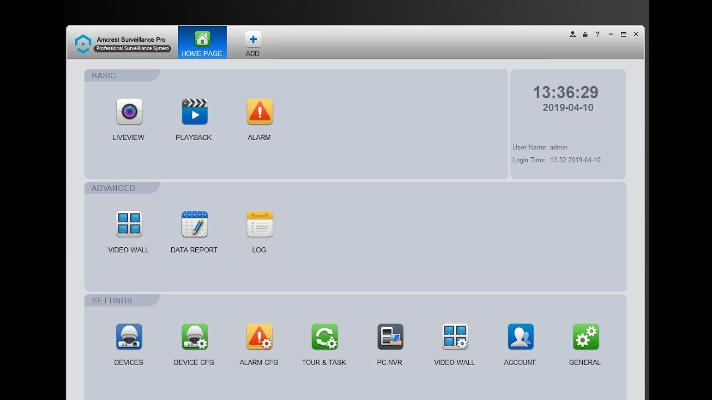Screen dimensions: 712x400
Task: Open the PLAYBACK clapperboard icon
Action: [x=195, y=112]
